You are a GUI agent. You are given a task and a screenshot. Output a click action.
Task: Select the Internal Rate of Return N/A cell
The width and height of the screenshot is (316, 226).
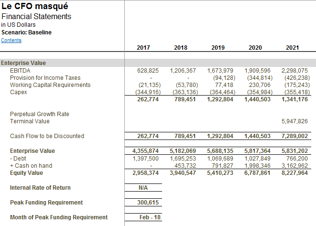pyautogui.click(x=143, y=188)
